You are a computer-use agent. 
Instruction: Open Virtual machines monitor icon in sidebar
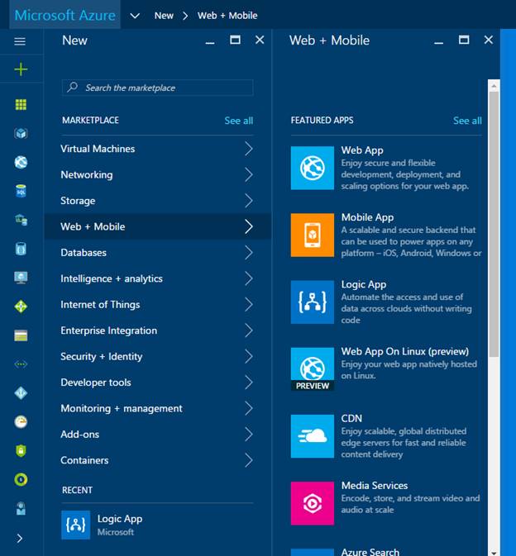21,278
